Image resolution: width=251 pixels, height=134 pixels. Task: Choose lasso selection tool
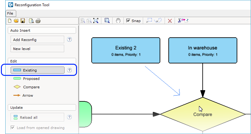158,21
